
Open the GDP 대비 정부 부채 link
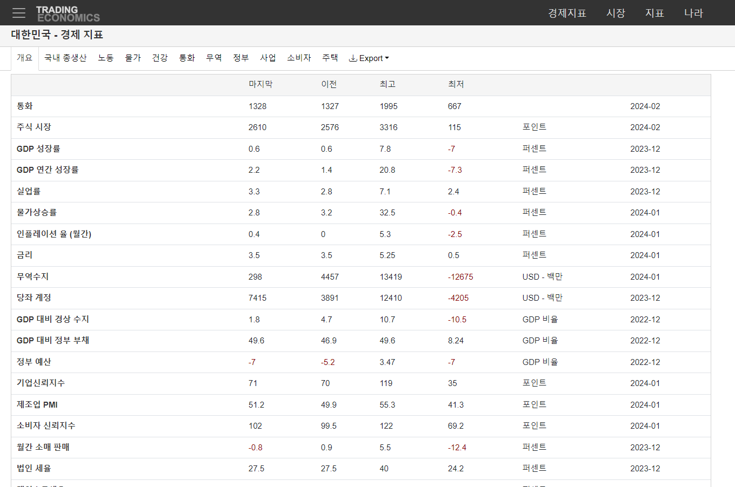click(53, 341)
